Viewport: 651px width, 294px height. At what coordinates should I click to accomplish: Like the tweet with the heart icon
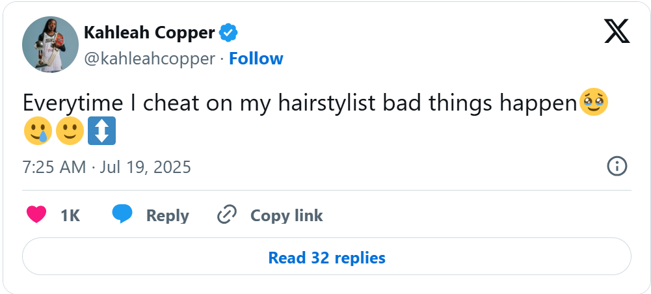click(x=36, y=215)
